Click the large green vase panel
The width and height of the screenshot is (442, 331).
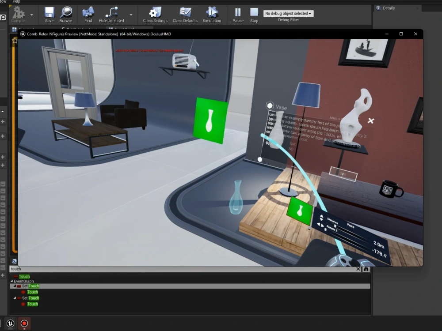[x=210, y=120]
